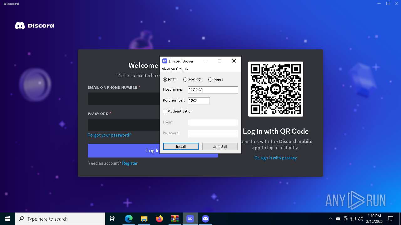The height and width of the screenshot is (225, 401).
Task: Open WinRAR from the taskbar
Action: (x=174, y=219)
